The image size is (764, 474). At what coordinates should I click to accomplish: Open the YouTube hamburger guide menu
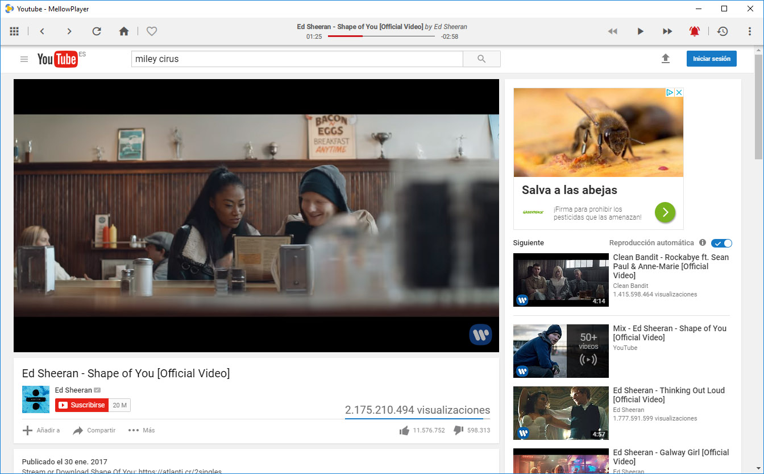pyautogui.click(x=24, y=59)
